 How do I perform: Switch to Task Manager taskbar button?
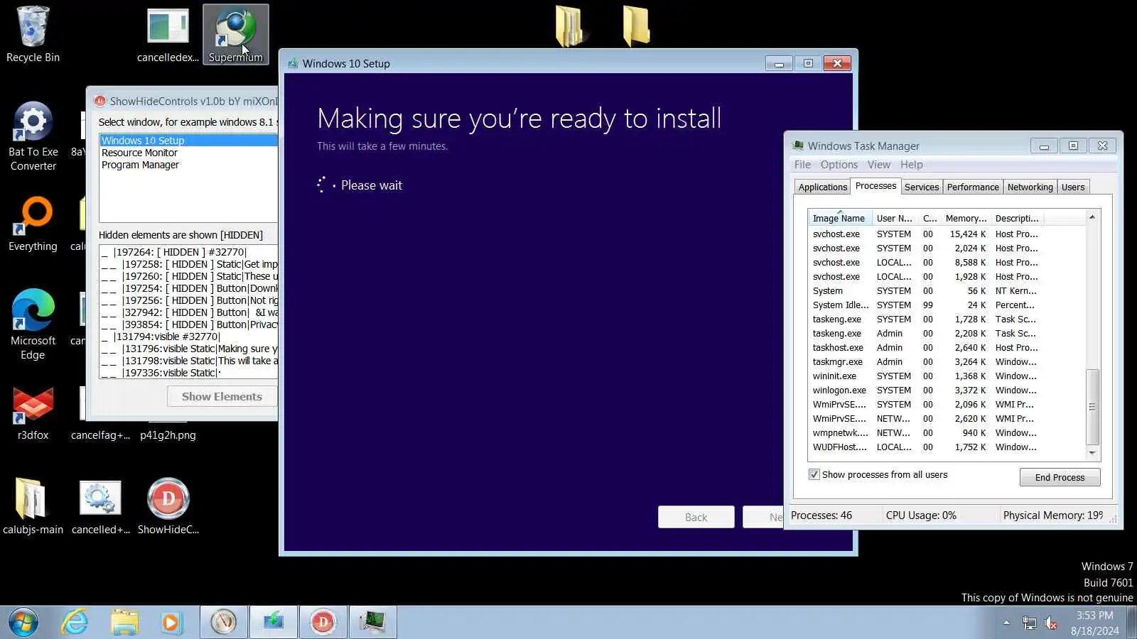373,623
